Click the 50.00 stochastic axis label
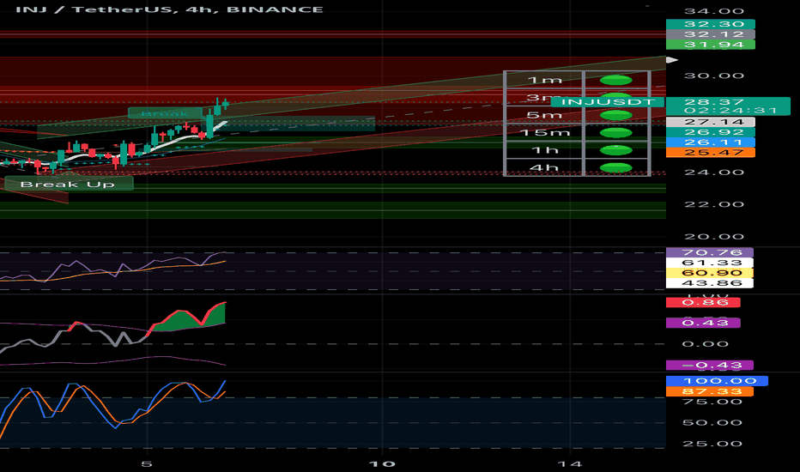The width and height of the screenshot is (800, 472). (x=712, y=422)
